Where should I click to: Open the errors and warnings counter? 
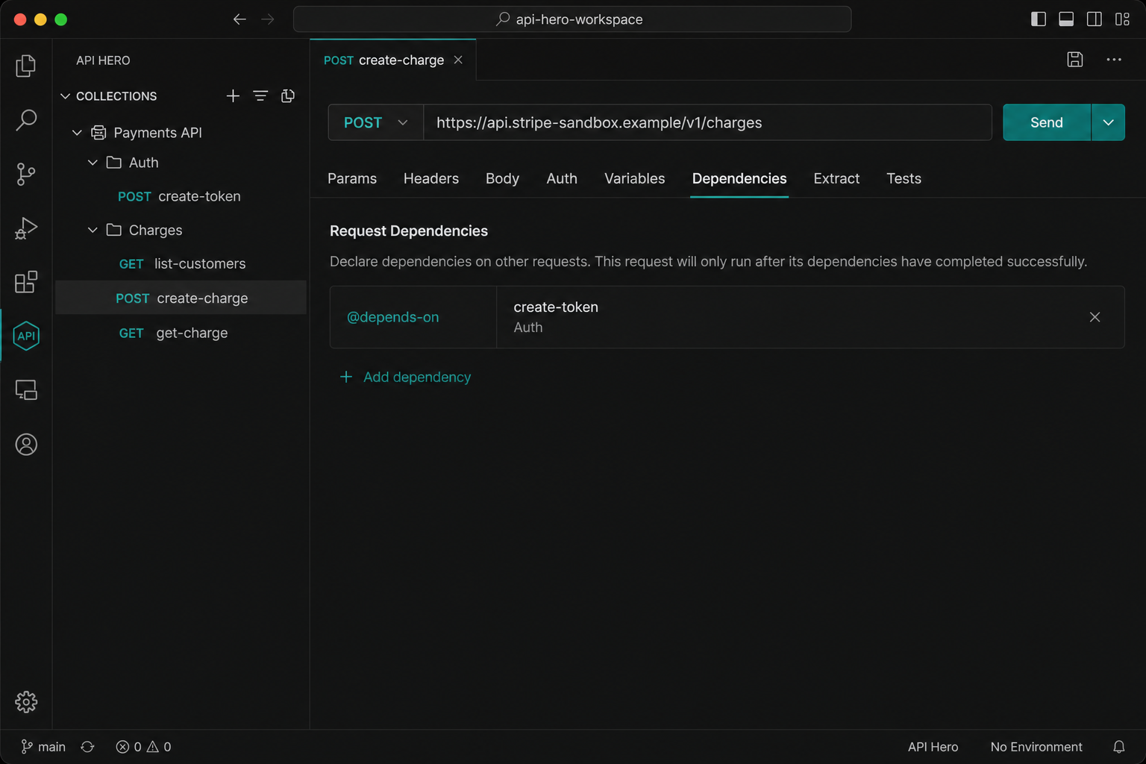pyautogui.click(x=143, y=747)
